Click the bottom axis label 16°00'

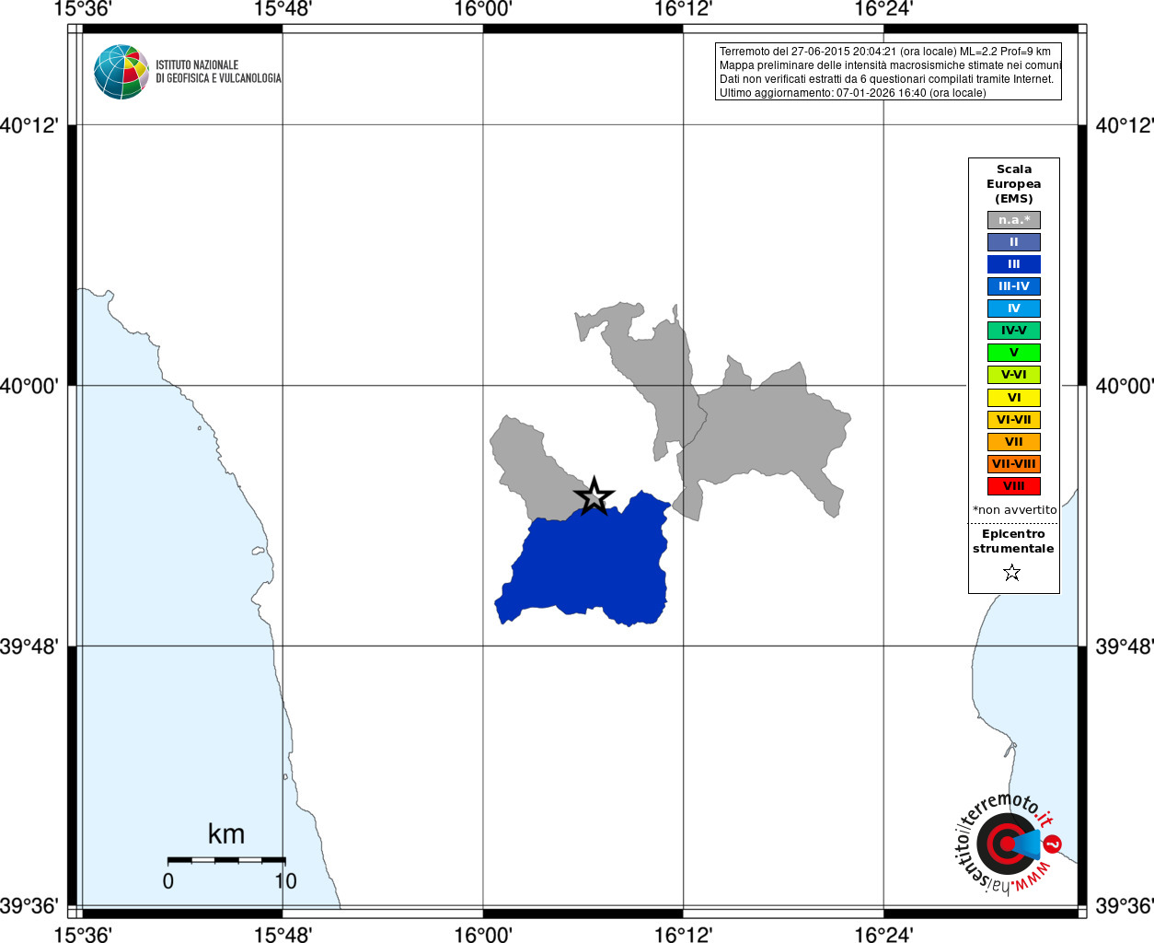click(x=483, y=934)
